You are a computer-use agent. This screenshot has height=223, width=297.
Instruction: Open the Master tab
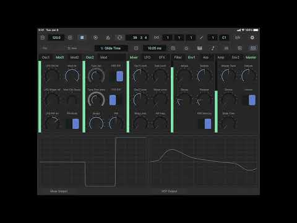point(251,57)
